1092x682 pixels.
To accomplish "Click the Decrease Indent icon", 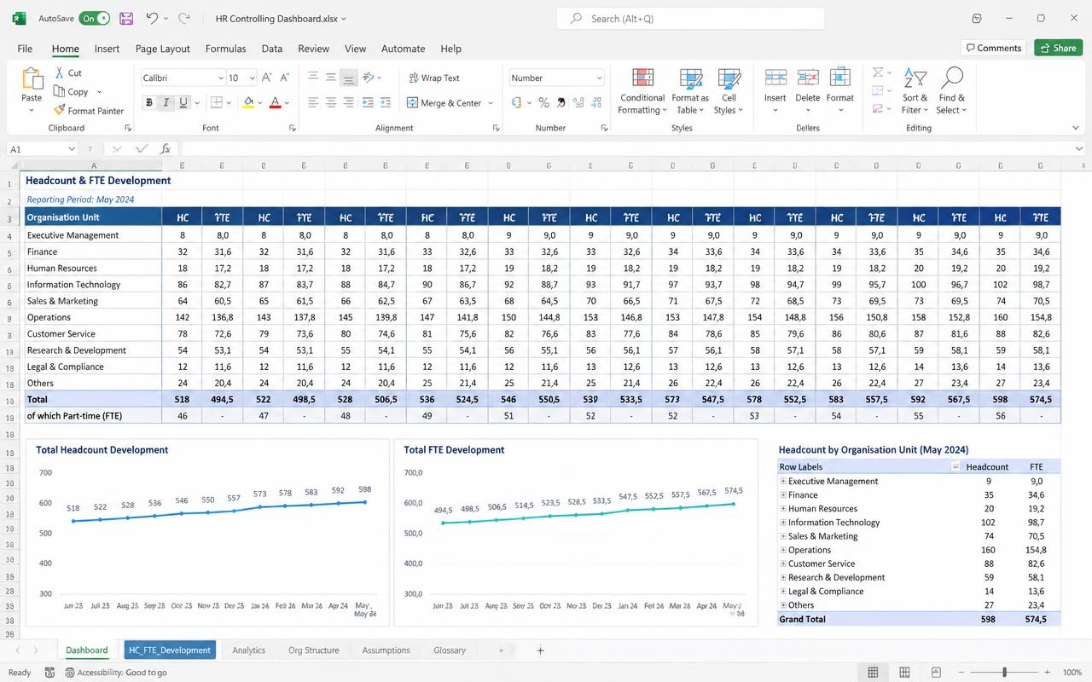I will [x=369, y=102].
